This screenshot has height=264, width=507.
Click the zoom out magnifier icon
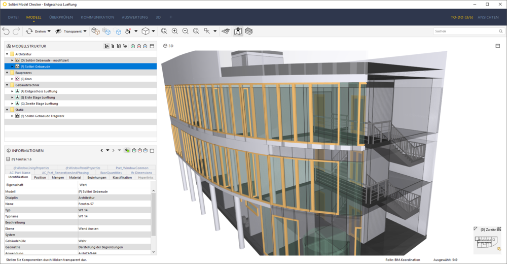pyautogui.click(x=186, y=31)
